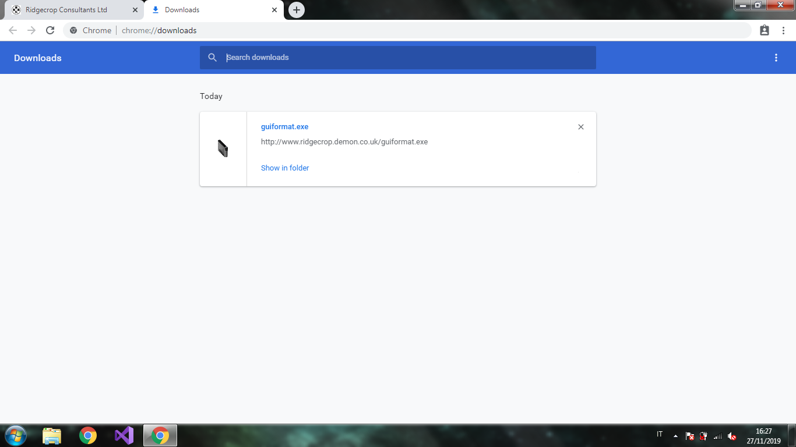Open the pinned Chrome taskbar icon
796x447 pixels.
click(x=88, y=435)
